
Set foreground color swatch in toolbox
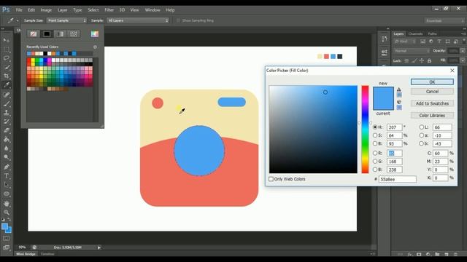click(x=5, y=227)
